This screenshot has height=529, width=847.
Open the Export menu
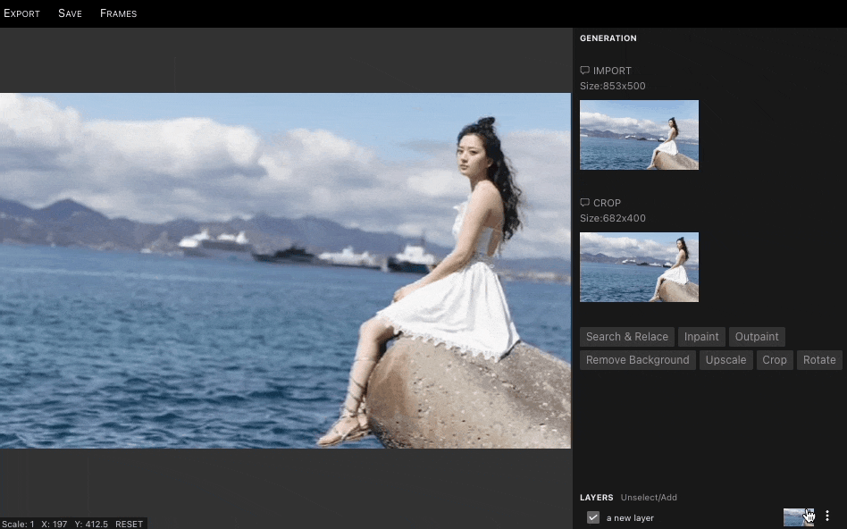(21, 13)
